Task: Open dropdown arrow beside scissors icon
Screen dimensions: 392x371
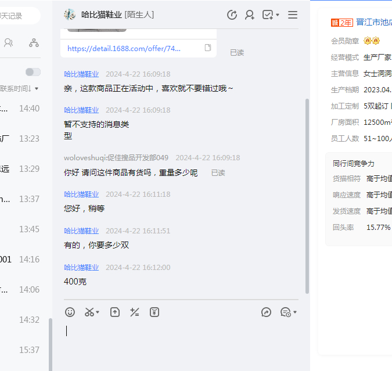Action: coord(98,312)
